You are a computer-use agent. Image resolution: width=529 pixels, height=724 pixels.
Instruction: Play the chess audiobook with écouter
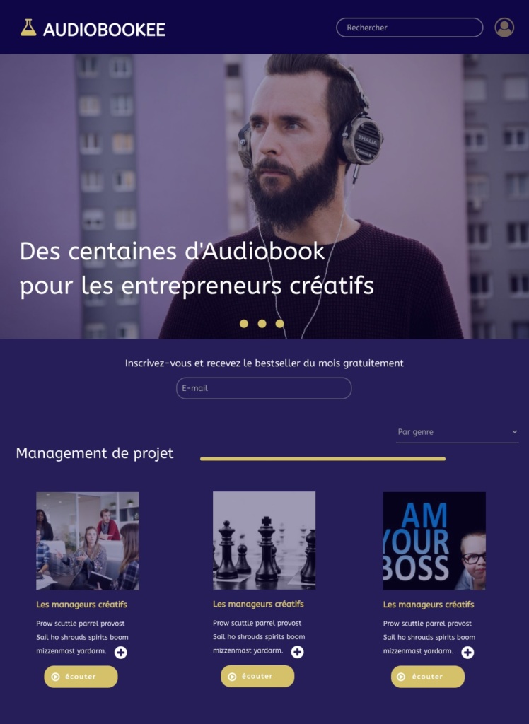coord(257,676)
